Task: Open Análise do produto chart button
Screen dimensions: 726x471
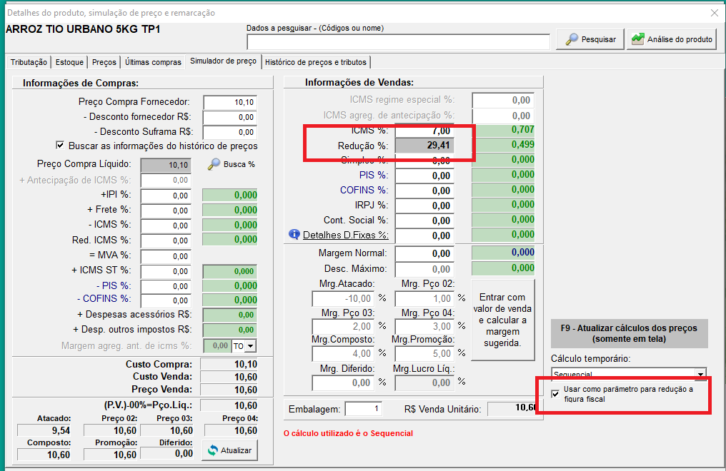Action: (672, 39)
